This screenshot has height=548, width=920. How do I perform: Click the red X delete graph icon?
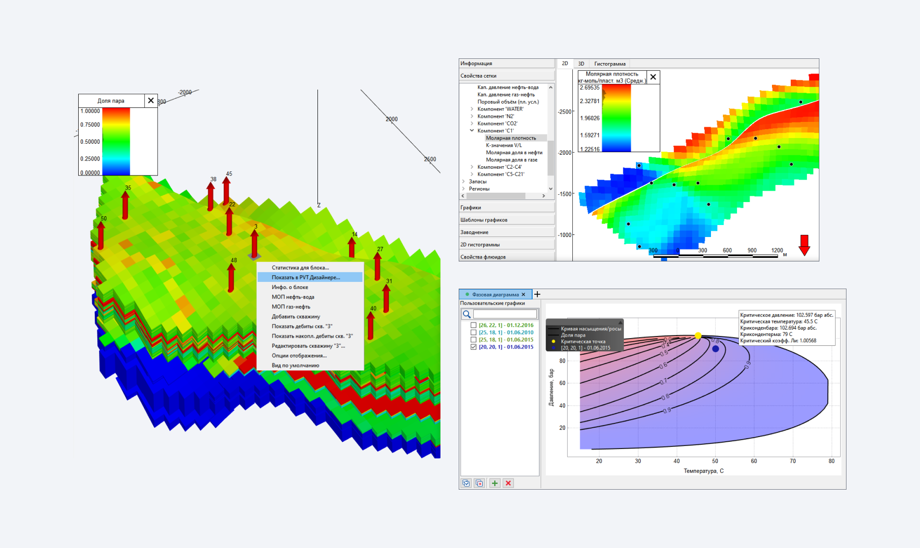click(x=508, y=483)
